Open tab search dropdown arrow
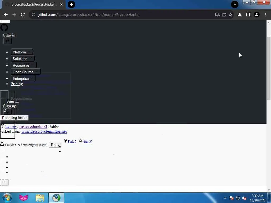The height and width of the screenshot is (203, 271). 235,4
